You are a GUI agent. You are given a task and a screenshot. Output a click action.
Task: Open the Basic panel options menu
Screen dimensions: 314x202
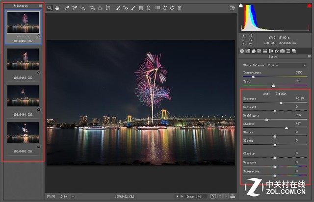click(309, 57)
